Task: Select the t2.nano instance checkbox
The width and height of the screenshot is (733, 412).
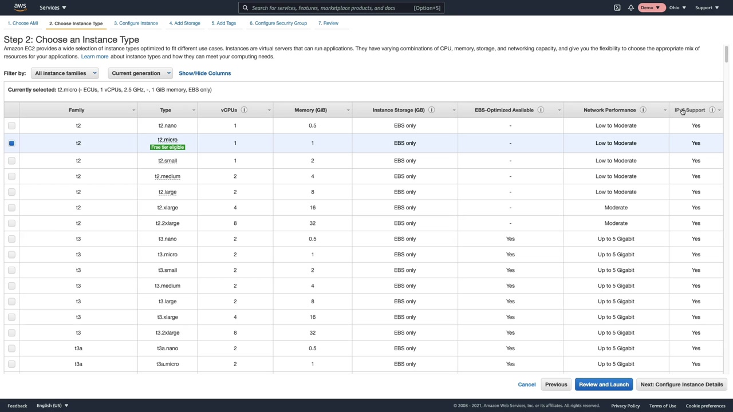Action: click(11, 125)
